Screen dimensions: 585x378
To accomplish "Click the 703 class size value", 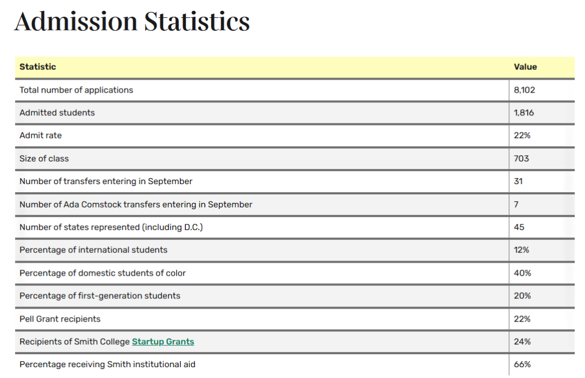I will coord(521,159).
